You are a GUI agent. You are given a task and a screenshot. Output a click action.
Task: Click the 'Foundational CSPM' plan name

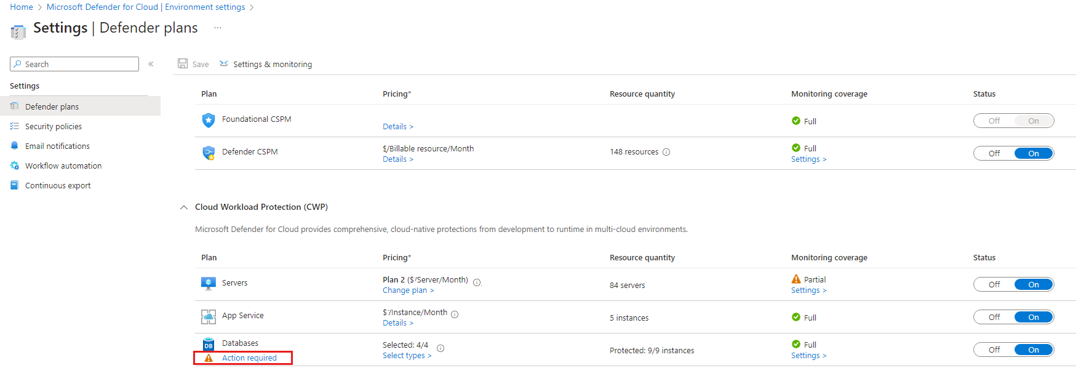click(257, 119)
